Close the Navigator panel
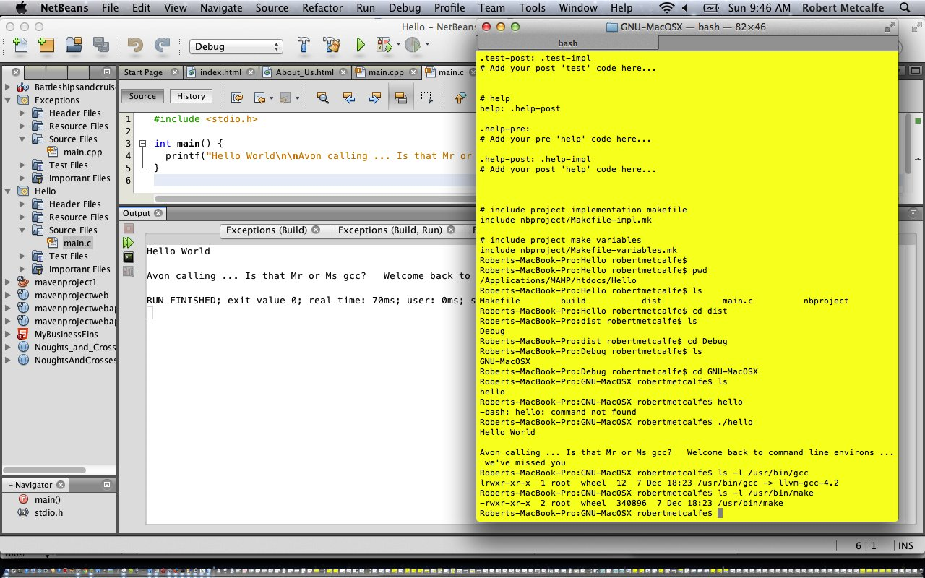 (x=61, y=485)
